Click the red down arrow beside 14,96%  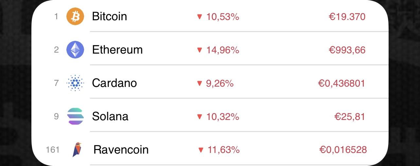[x=200, y=50]
